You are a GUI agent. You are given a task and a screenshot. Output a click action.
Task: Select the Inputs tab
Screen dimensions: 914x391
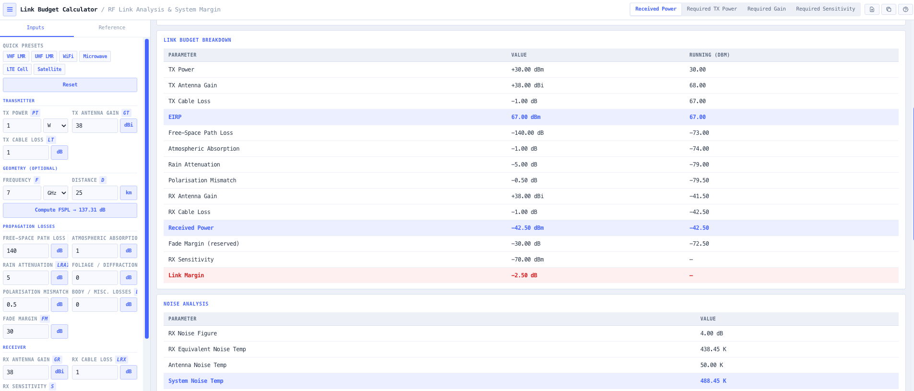pyautogui.click(x=36, y=28)
